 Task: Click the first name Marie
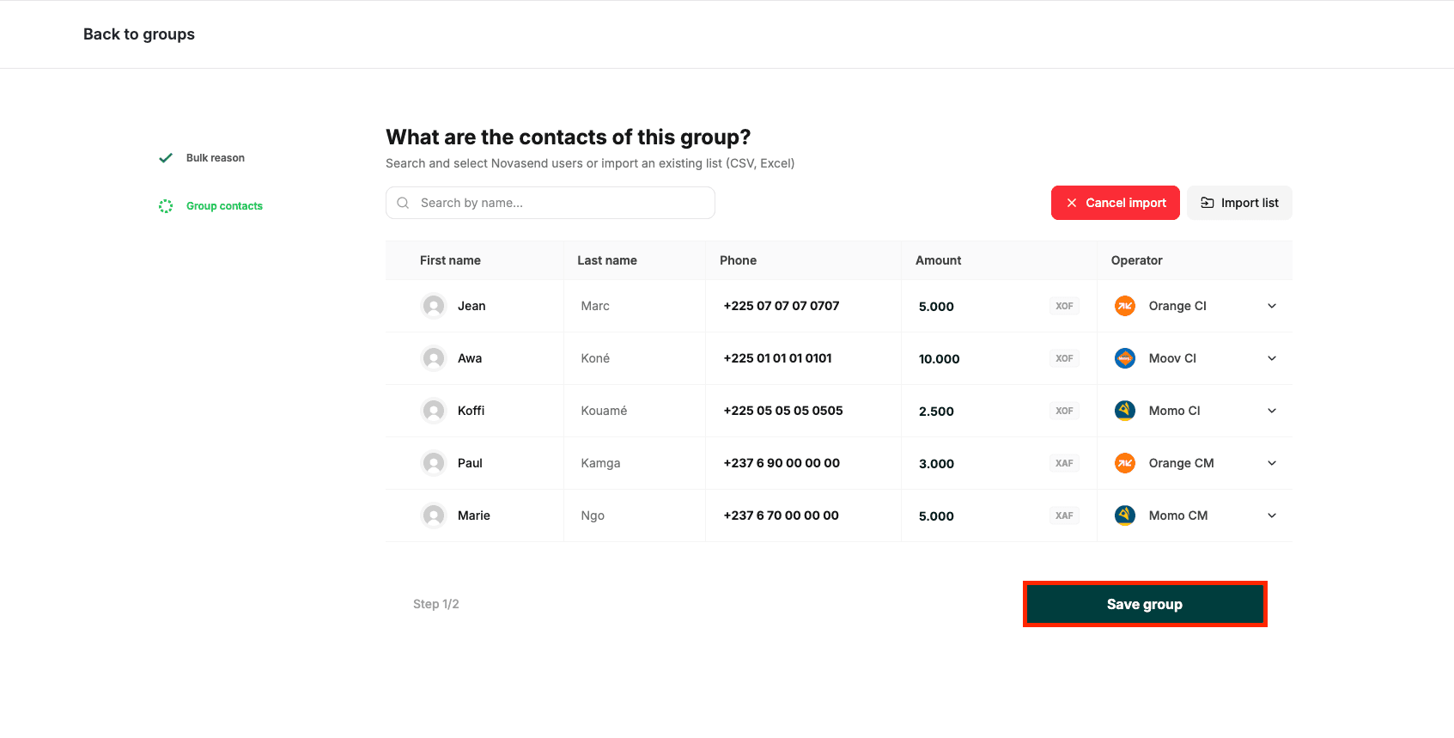pos(474,515)
